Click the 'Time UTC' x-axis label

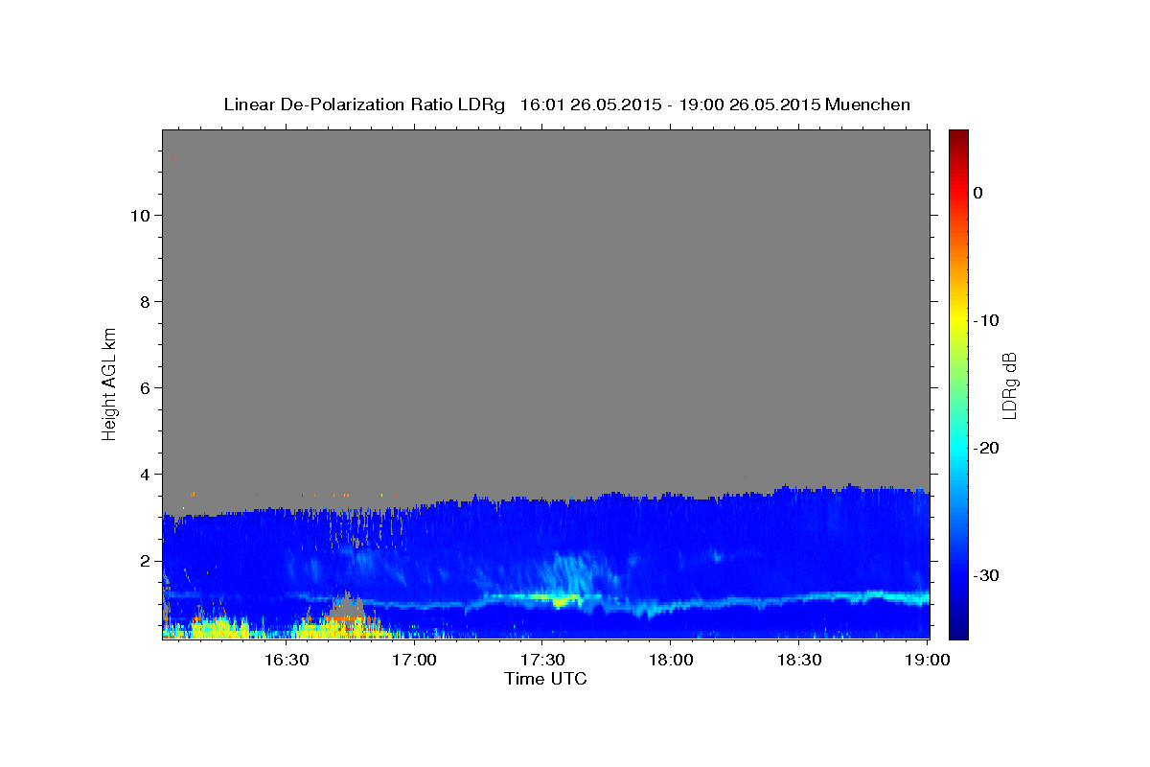(545, 679)
